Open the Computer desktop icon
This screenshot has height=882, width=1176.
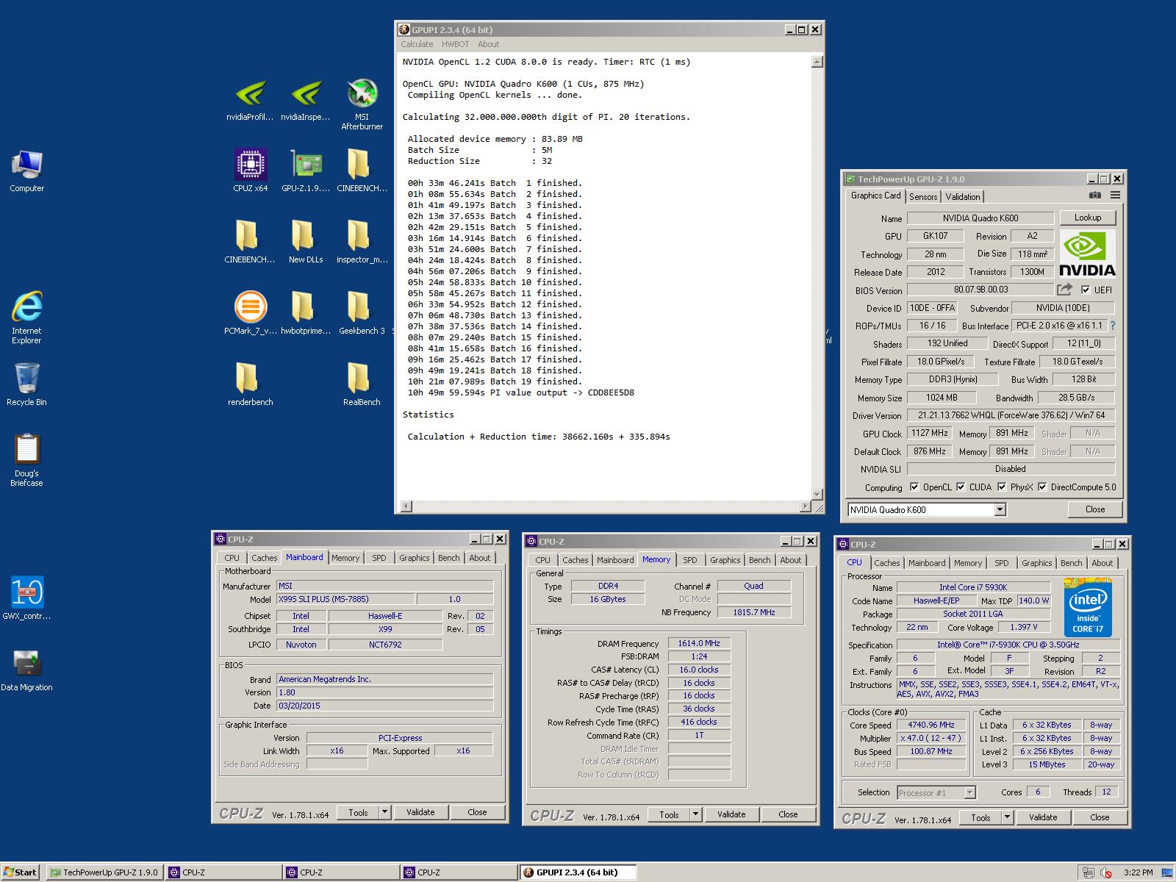(x=27, y=171)
